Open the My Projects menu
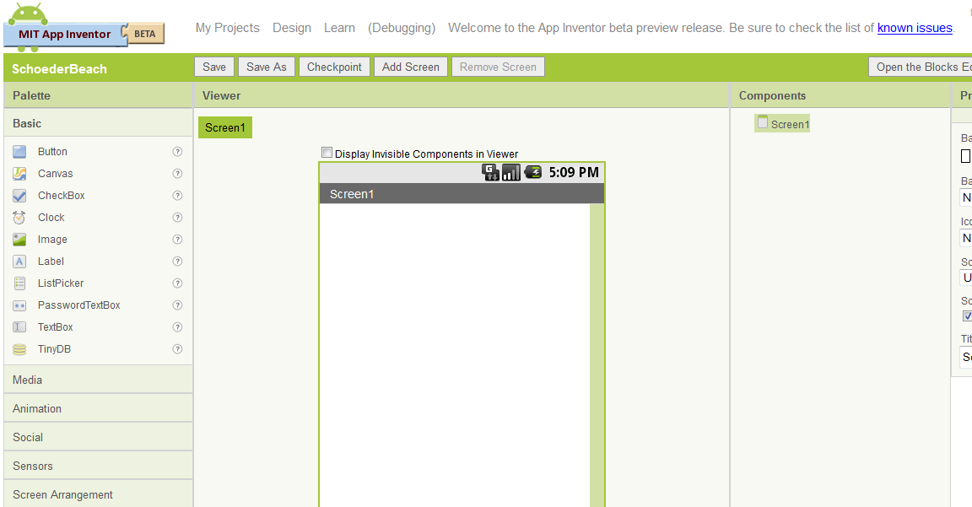 pyautogui.click(x=227, y=28)
